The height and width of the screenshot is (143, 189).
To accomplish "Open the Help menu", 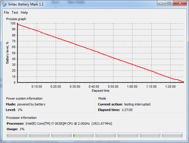I will tap(24, 12).
